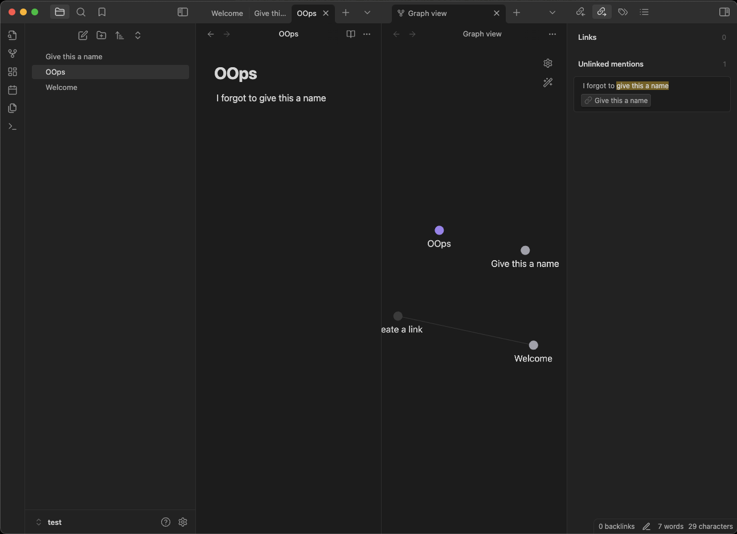This screenshot has width=737, height=534.
Task: Open graph view from the left ribbon
Action: click(13, 54)
